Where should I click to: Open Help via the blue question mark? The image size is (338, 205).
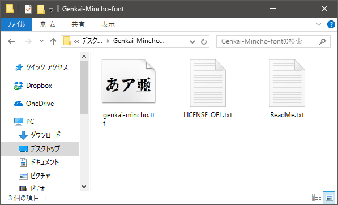click(x=331, y=24)
